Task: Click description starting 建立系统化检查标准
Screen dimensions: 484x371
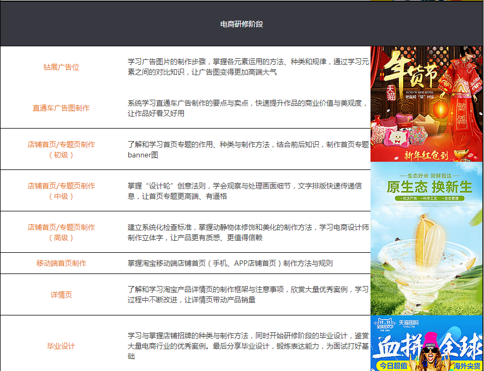Action: click(248, 232)
